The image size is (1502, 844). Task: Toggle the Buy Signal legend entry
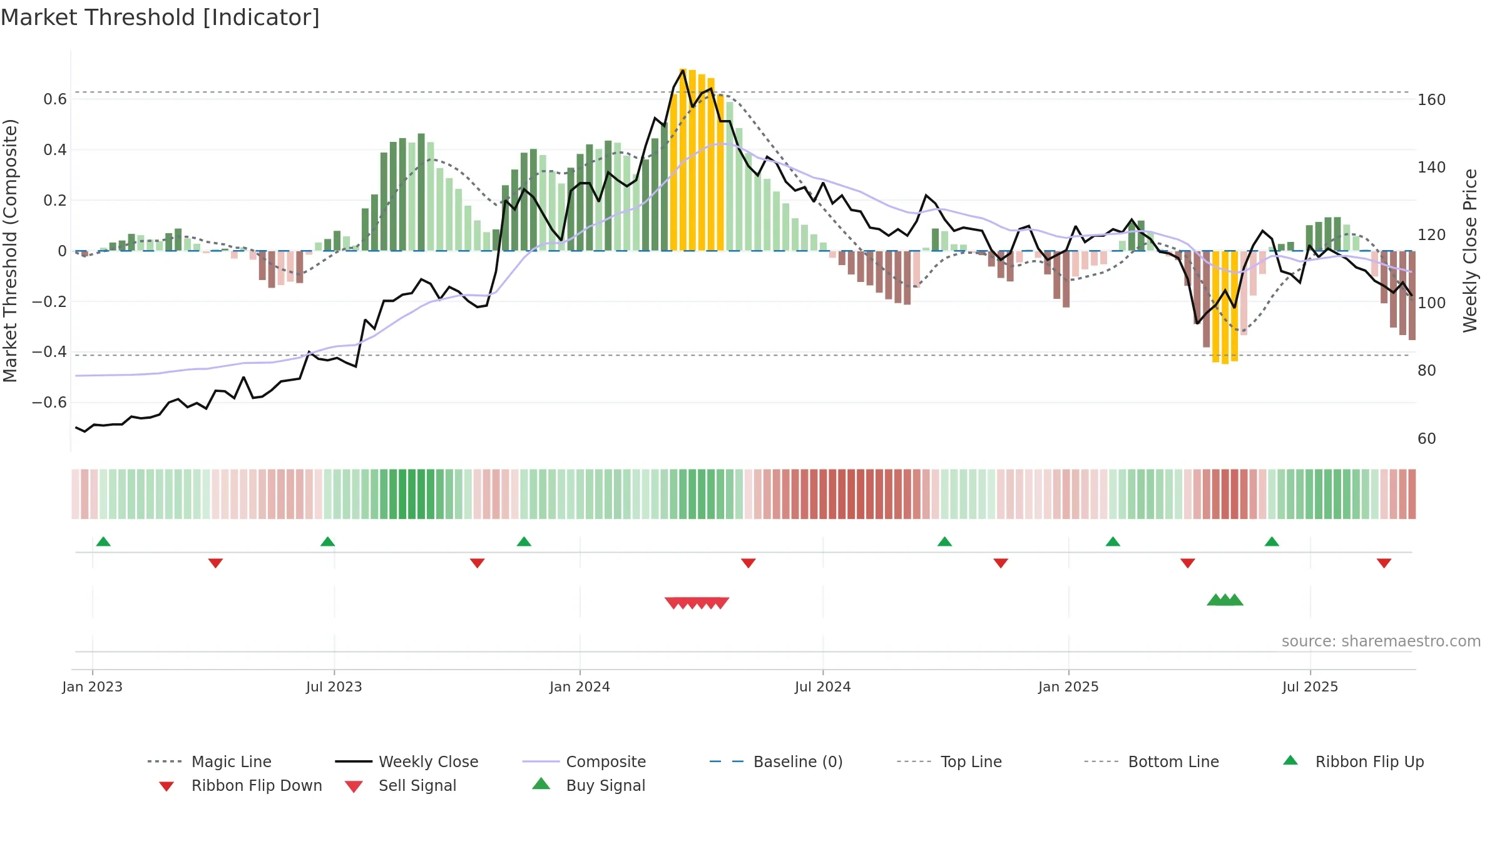pos(588,785)
